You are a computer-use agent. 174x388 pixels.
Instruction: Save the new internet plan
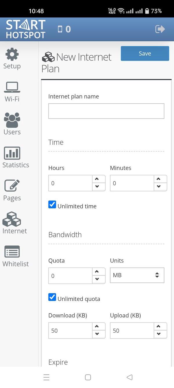145,53
